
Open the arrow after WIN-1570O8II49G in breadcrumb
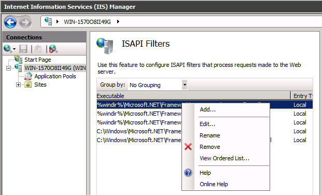coord(118,22)
